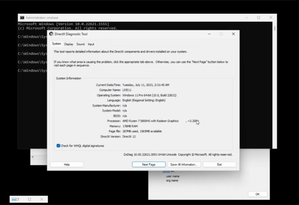This screenshot has height=205, width=299.
Task: Click OK in the background dialog
Action: 257,194
